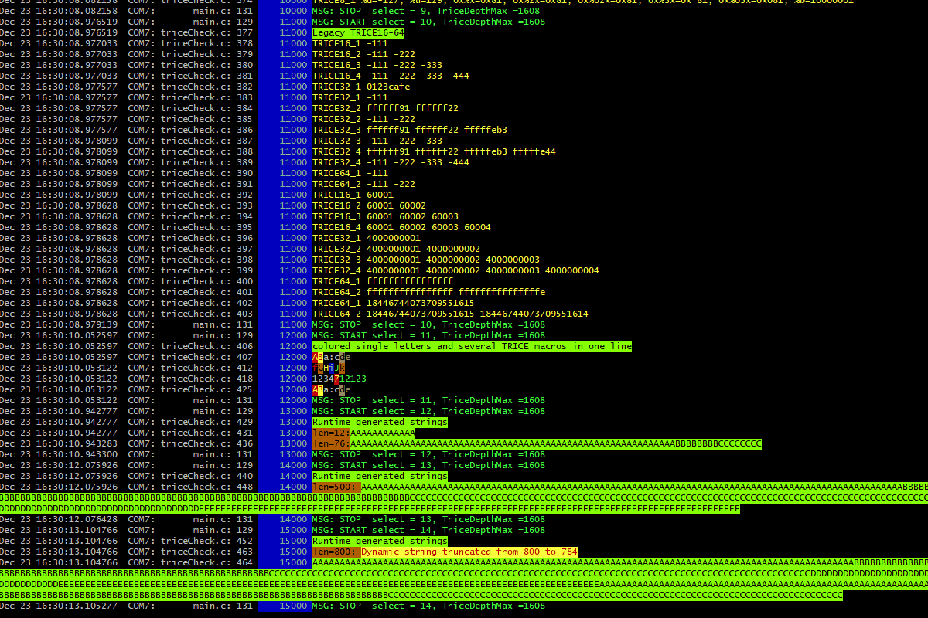Click the highlighted "Legacy TRICE16-64" heading
This screenshot has width=928, height=618.
tap(358, 32)
